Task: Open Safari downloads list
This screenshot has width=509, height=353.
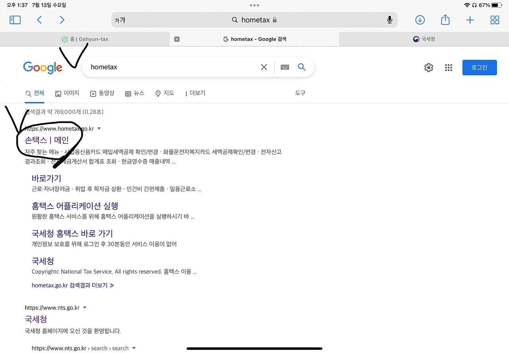Action: [420, 20]
